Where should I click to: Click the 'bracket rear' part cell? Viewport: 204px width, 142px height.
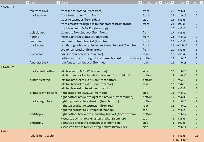37,45
